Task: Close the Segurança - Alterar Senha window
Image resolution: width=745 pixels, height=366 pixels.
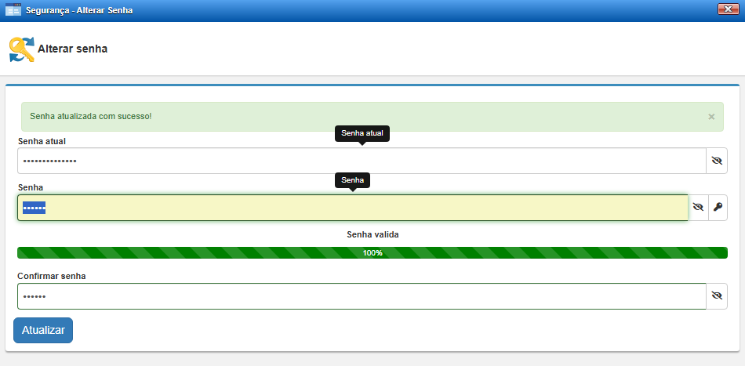Action: point(729,9)
